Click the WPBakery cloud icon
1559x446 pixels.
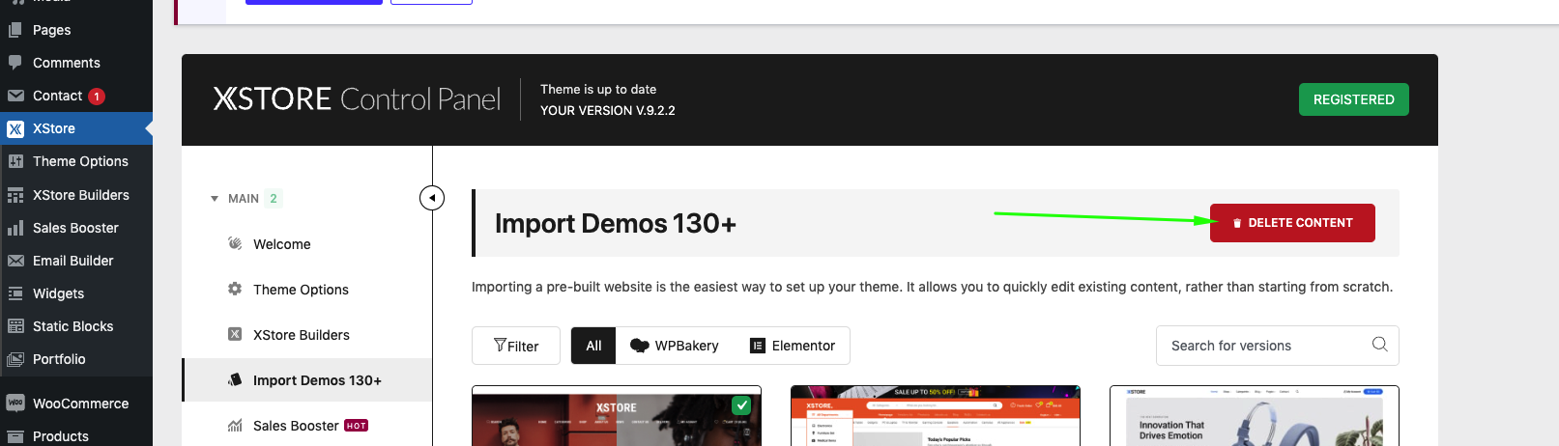[x=639, y=346]
